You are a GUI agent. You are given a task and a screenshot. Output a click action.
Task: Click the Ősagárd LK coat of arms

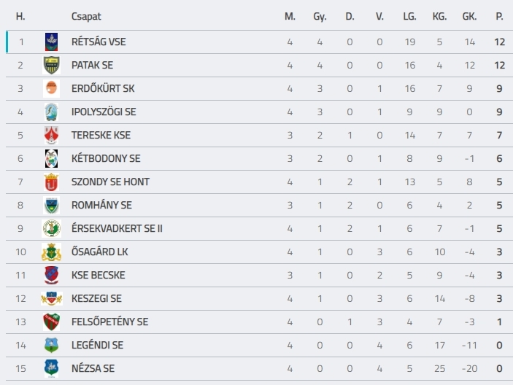[51, 252]
